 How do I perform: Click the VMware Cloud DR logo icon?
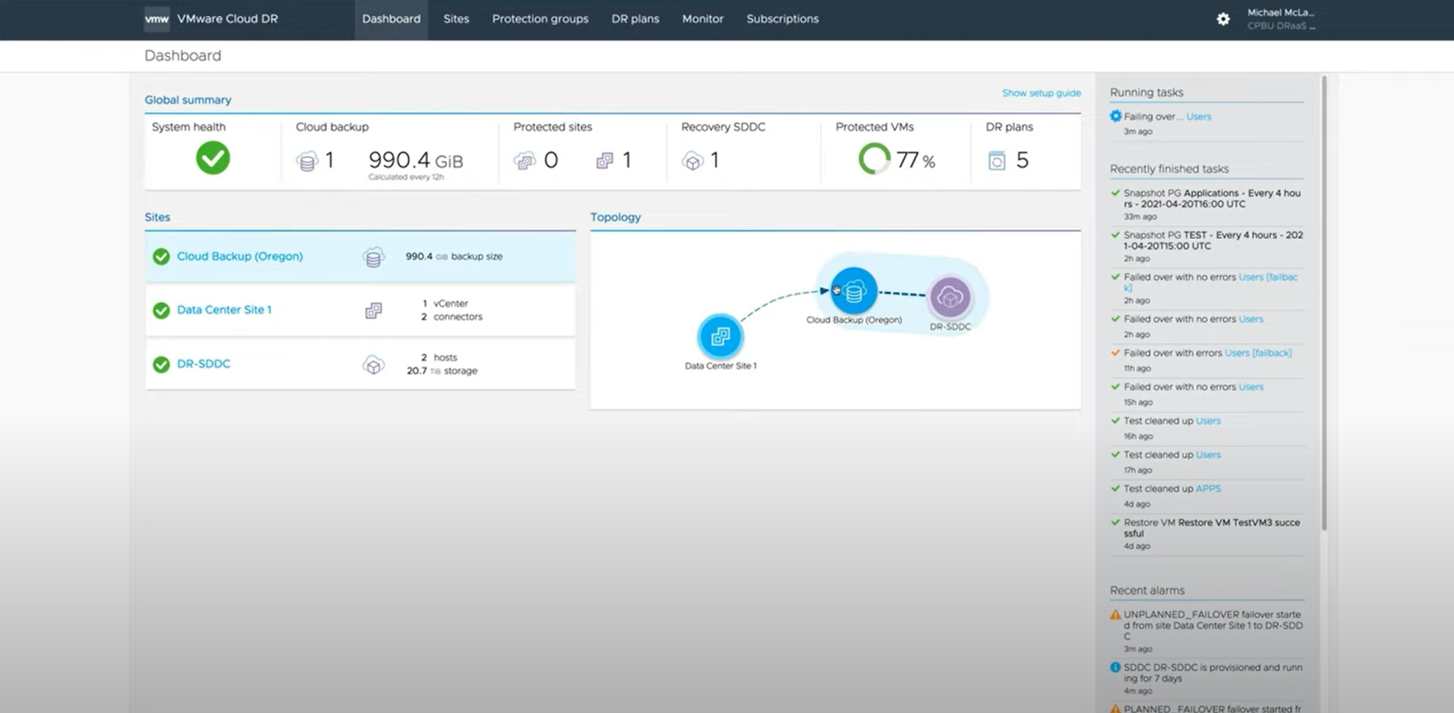point(156,19)
